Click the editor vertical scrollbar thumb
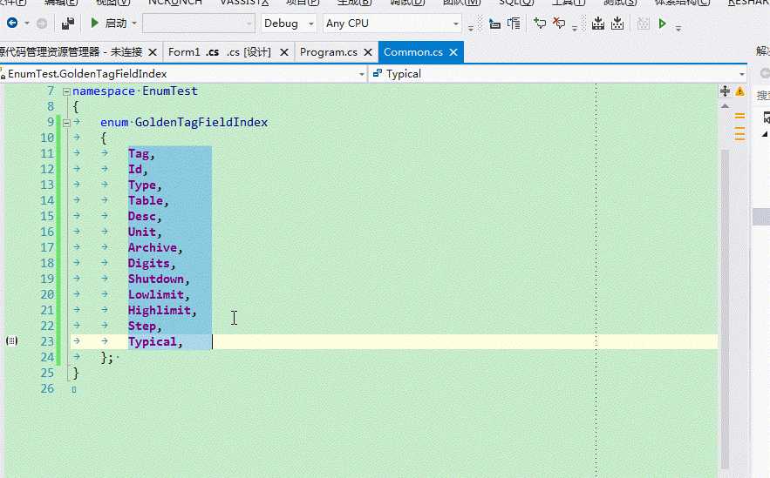Viewport: 770px width, 478px height. (725, 309)
